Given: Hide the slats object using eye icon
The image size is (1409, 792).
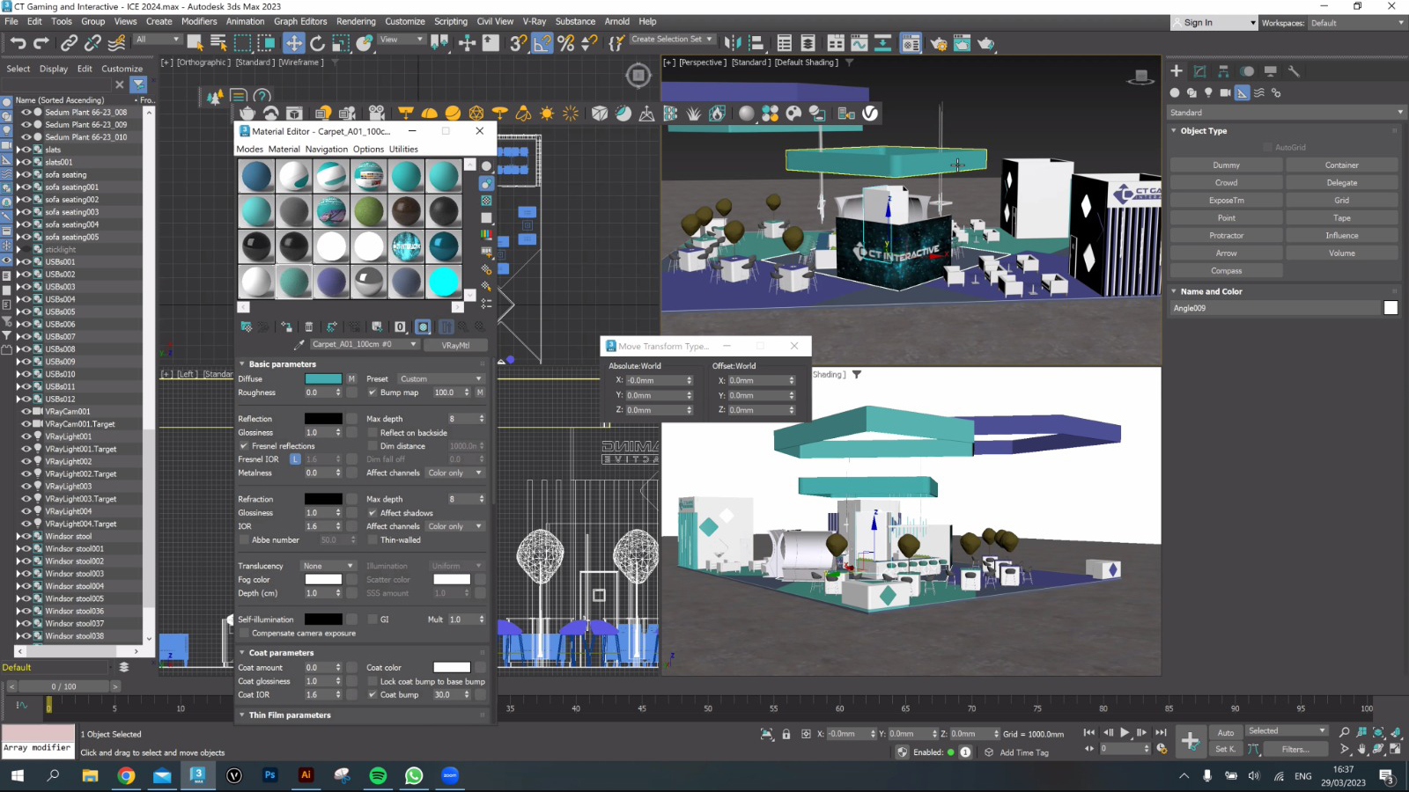Looking at the screenshot, I should tap(26, 150).
